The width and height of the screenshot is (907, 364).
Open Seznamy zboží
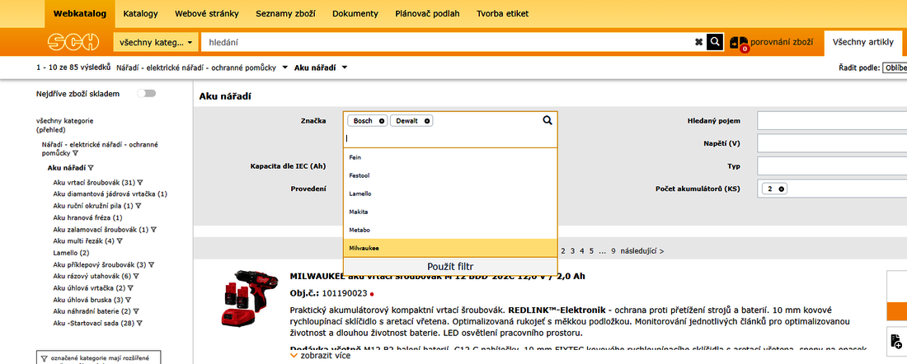tap(286, 14)
